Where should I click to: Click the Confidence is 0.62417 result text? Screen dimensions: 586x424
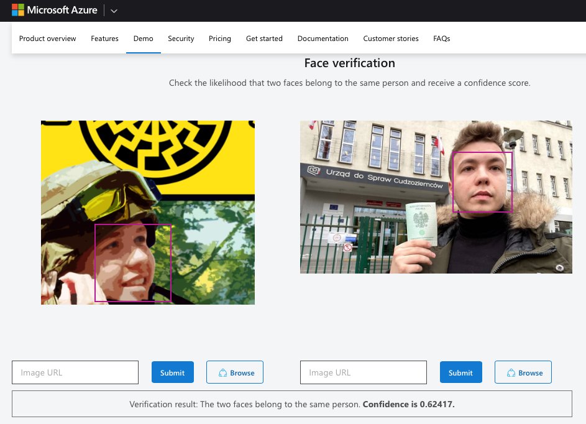(x=408, y=404)
